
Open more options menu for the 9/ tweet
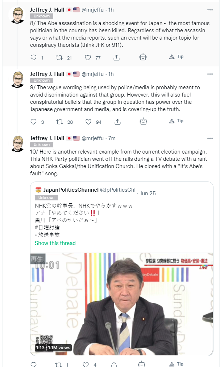click(x=210, y=74)
